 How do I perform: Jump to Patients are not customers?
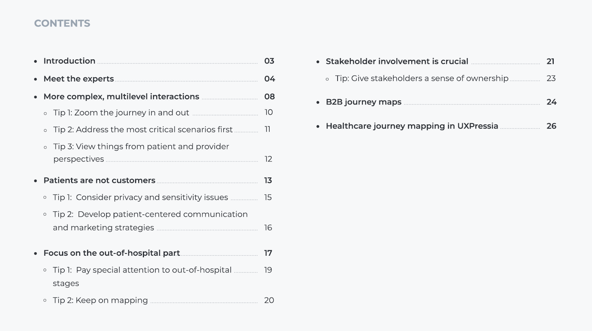coord(100,181)
